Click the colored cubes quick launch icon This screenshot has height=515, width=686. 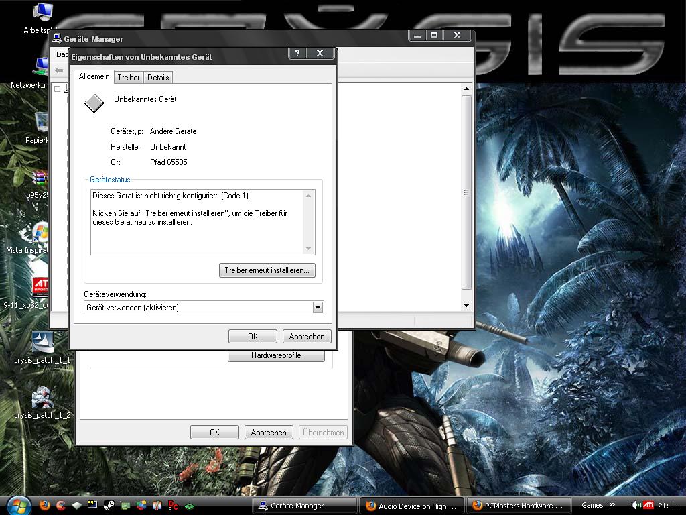tap(141, 506)
